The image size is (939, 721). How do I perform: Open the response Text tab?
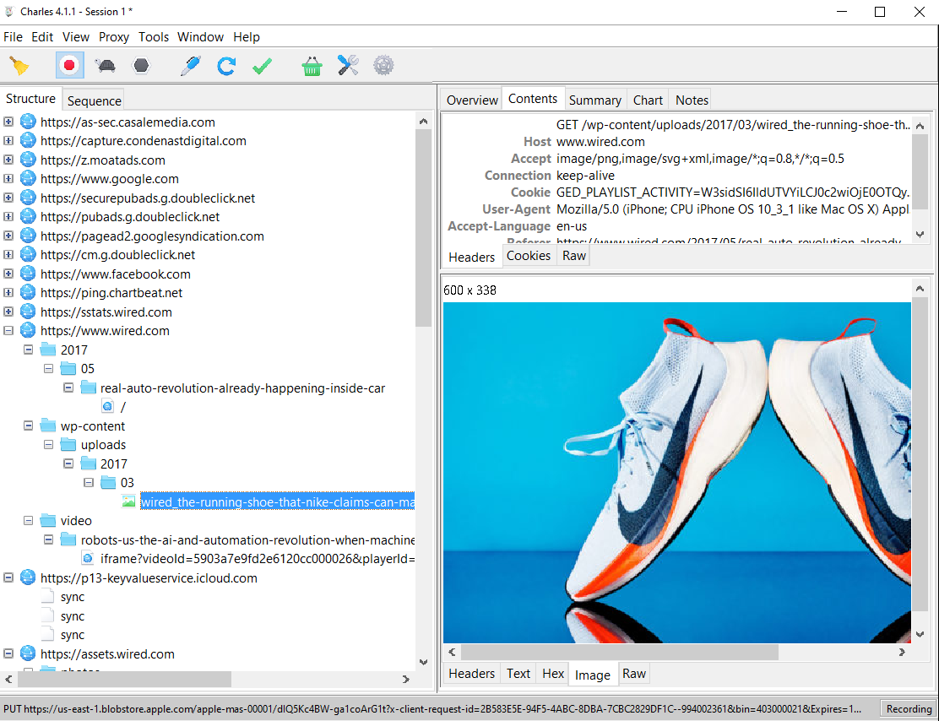[x=518, y=674]
